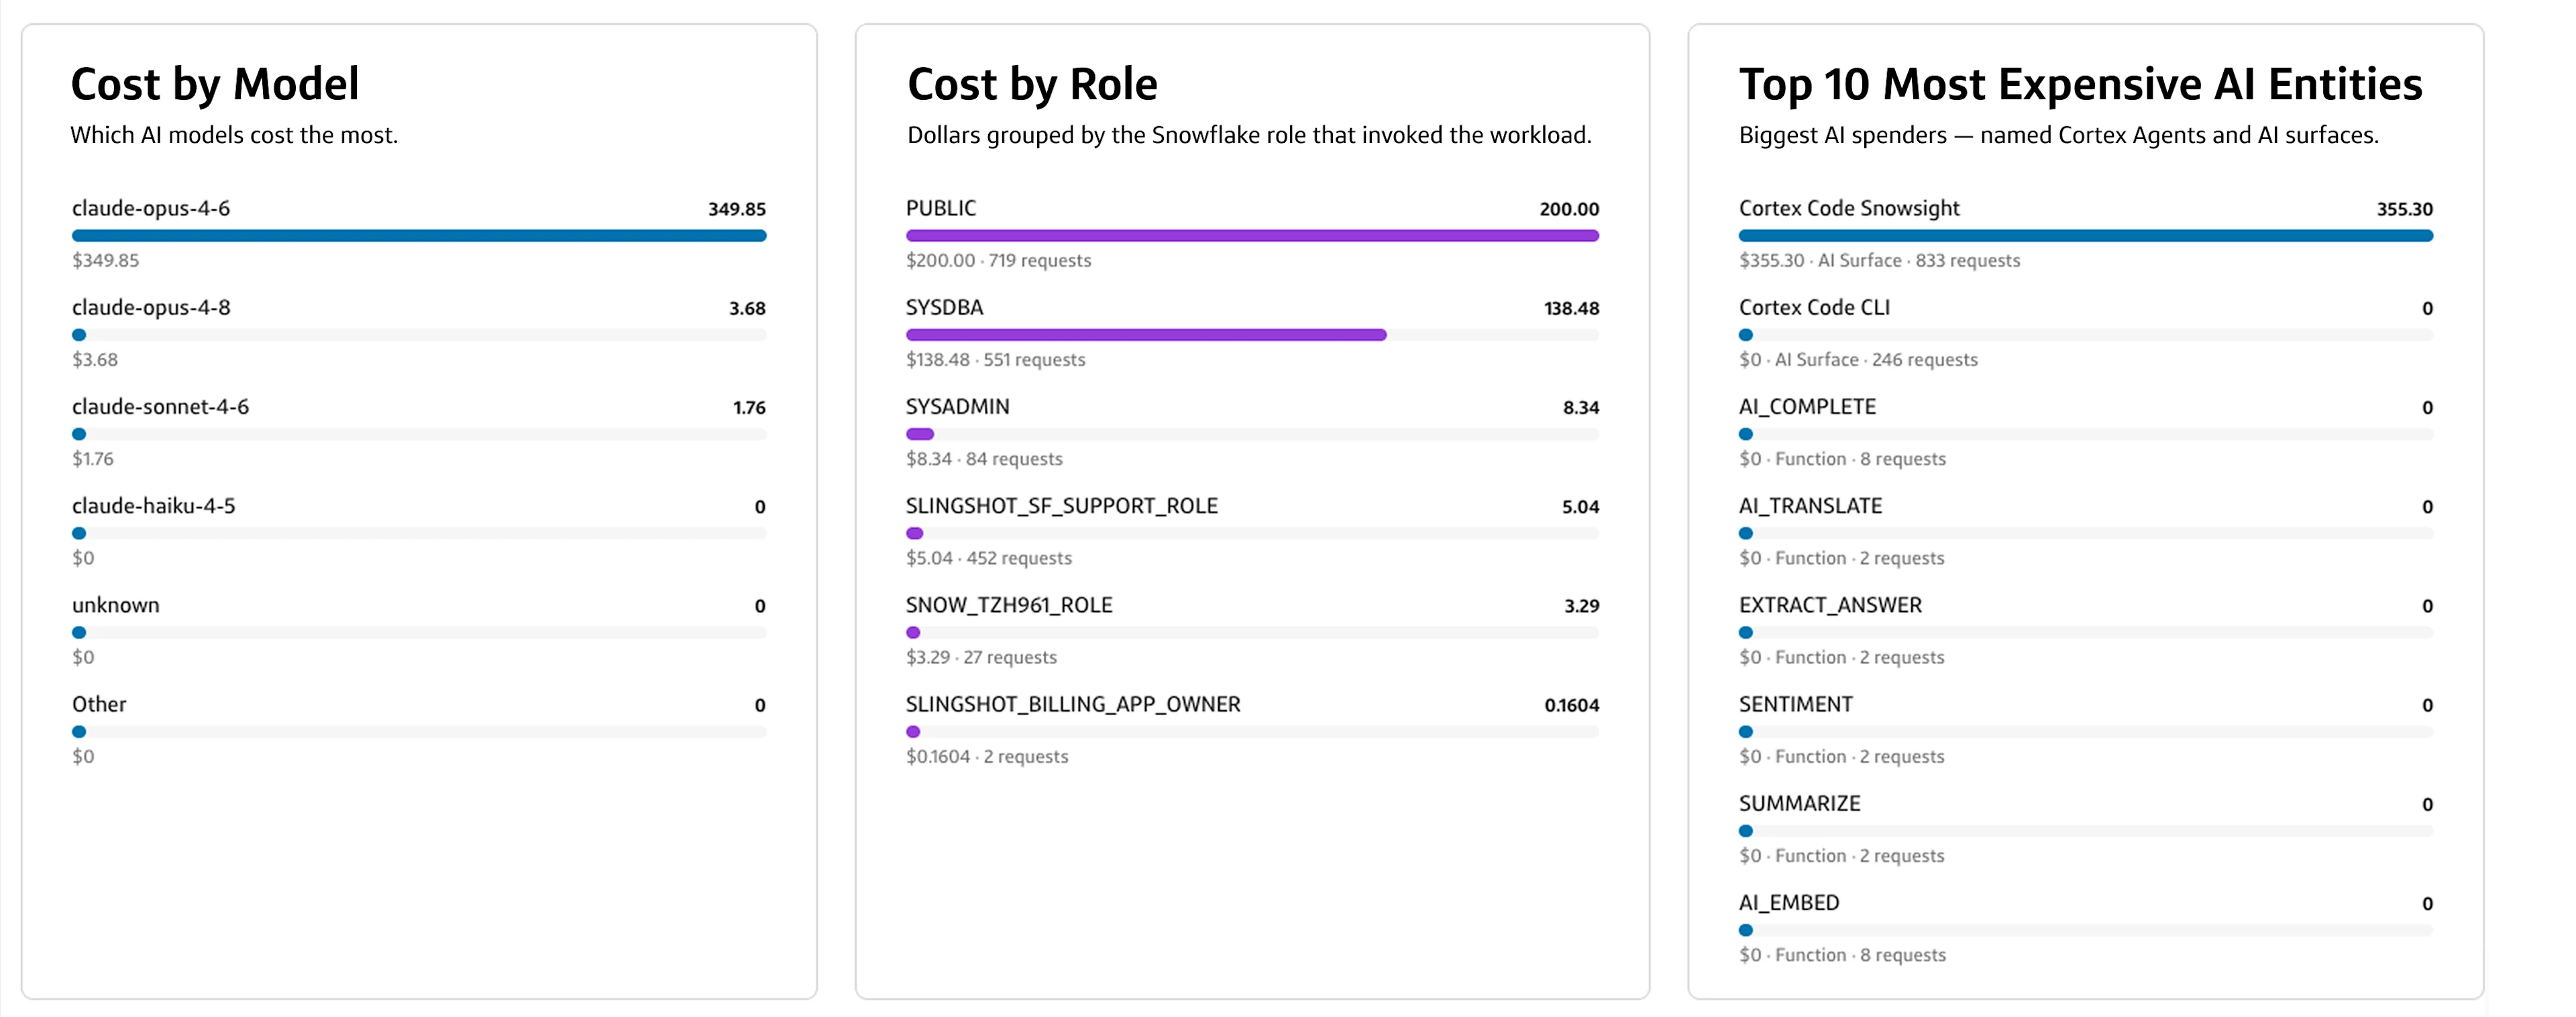Click the Cost by Model heading
The image size is (2576, 1017).
pos(215,84)
